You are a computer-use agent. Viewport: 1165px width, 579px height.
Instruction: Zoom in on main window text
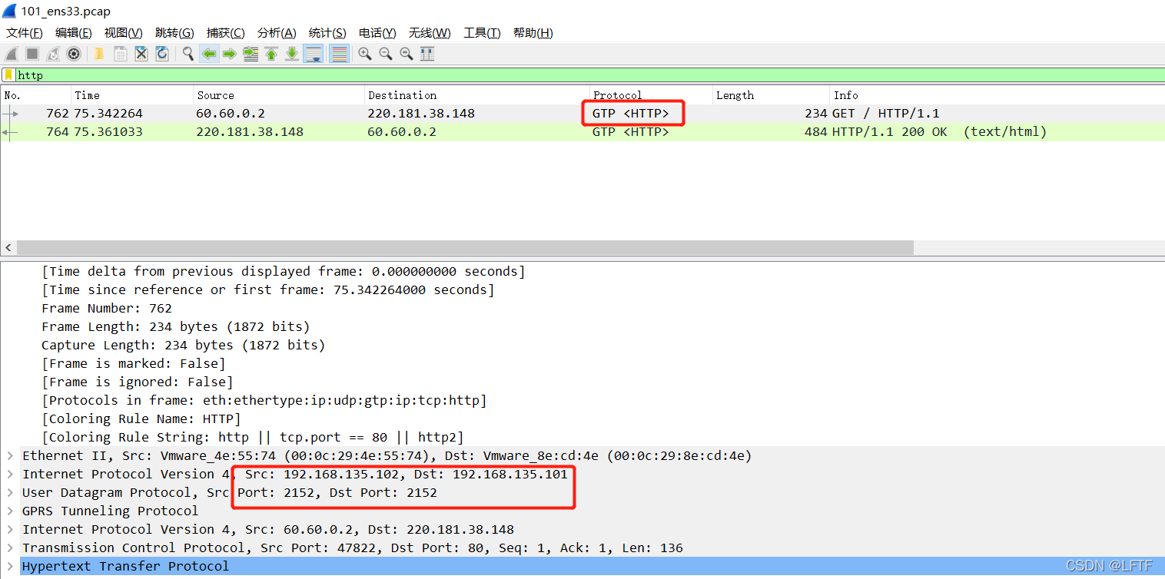pyautogui.click(x=365, y=54)
